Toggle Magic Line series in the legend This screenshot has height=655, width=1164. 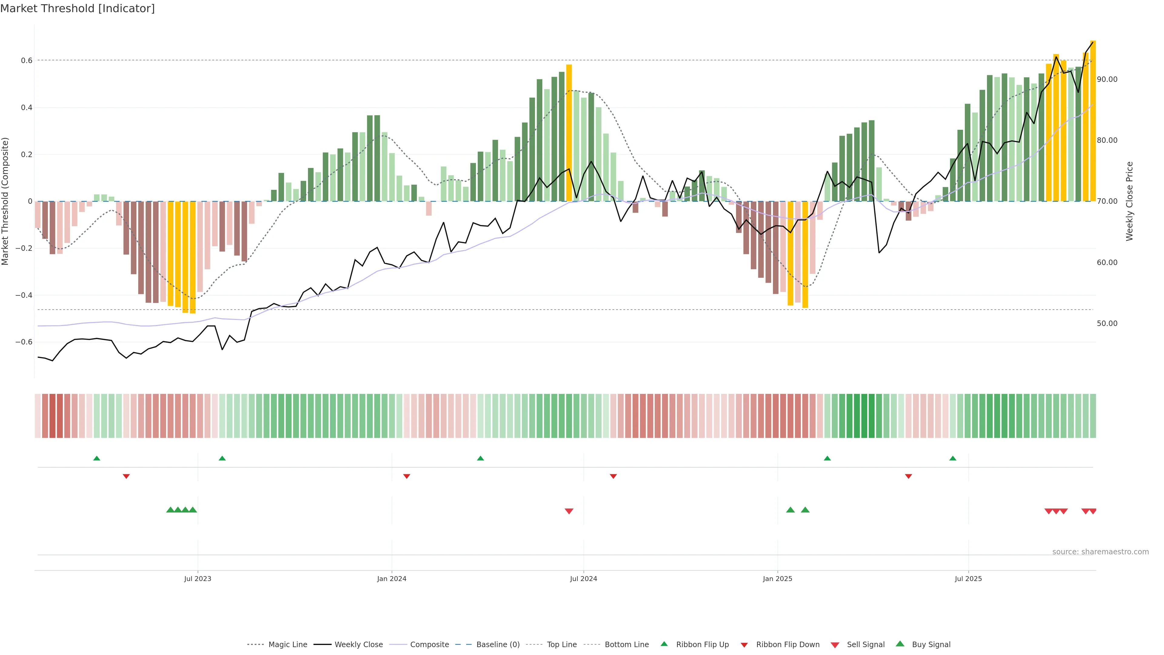coord(287,645)
